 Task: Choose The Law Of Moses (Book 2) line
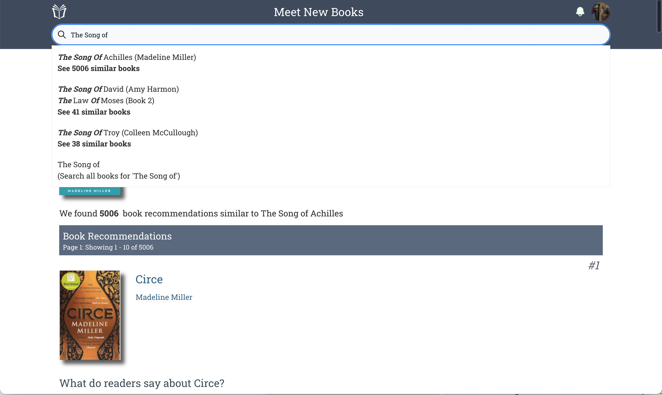click(106, 101)
